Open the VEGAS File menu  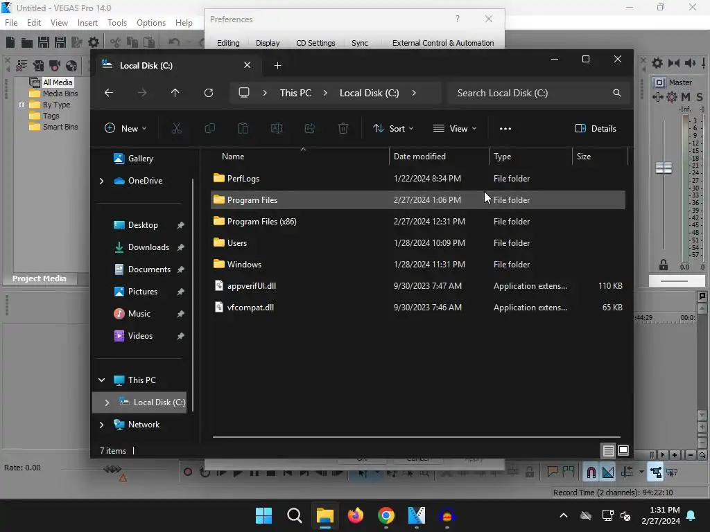(x=11, y=23)
